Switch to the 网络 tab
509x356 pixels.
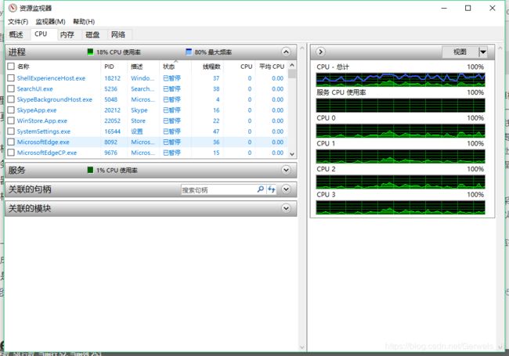tap(118, 34)
